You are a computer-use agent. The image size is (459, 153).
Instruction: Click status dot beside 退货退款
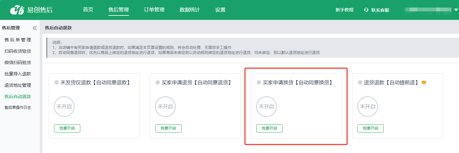360,83
